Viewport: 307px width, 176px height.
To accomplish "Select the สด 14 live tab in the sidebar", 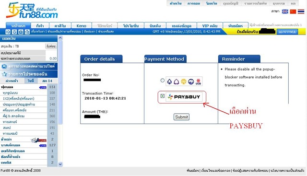I will pos(47,81).
